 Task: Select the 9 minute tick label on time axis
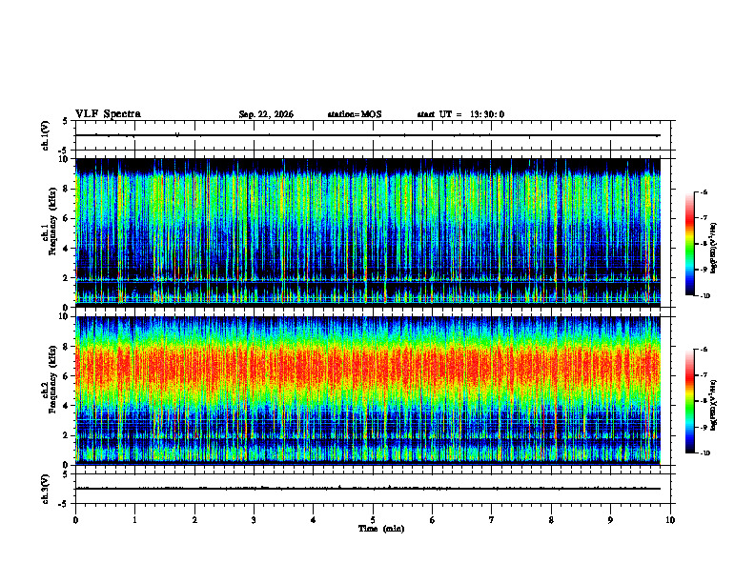pyautogui.click(x=610, y=520)
